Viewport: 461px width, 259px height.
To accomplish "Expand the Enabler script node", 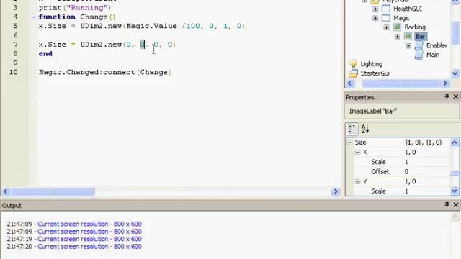I will pyautogui.click(x=408, y=46).
